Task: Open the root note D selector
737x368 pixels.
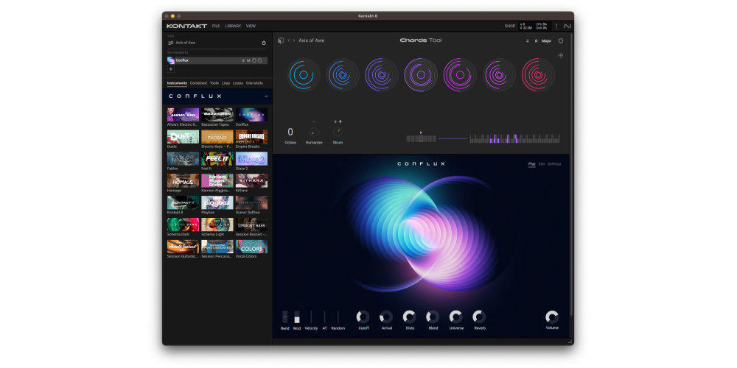Action: [x=536, y=40]
